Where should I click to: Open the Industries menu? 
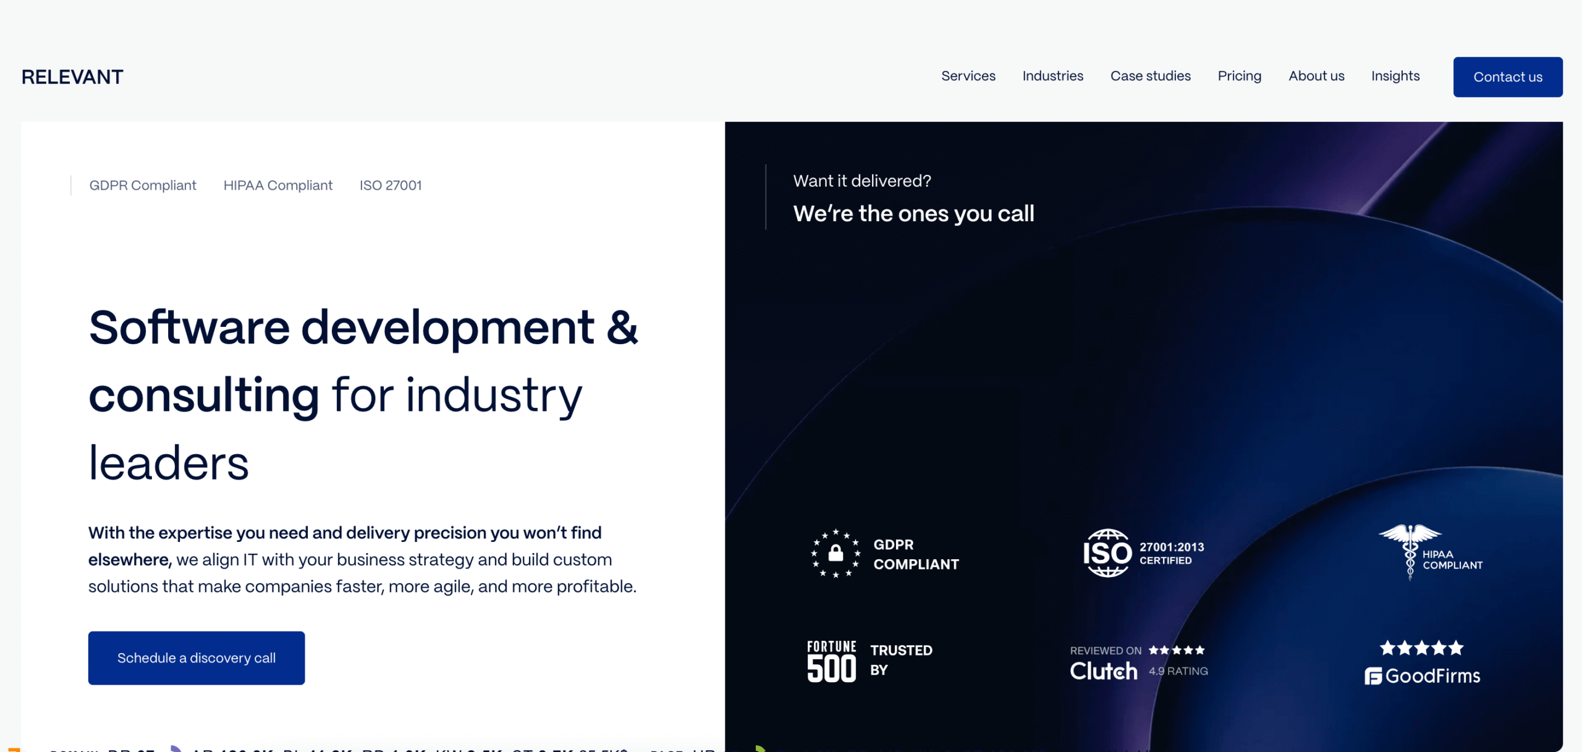[1052, 76]
